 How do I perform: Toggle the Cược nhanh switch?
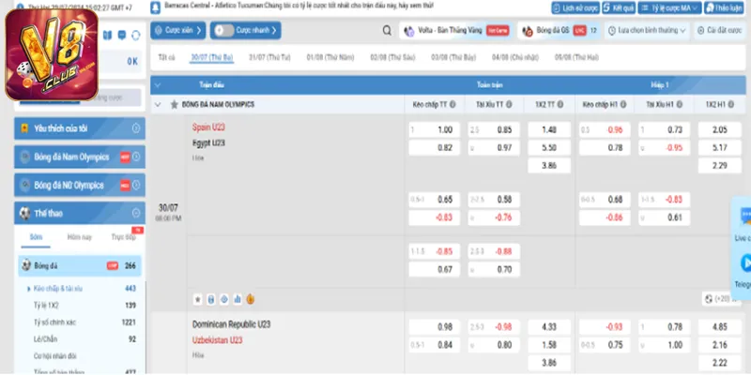[223, 30]
